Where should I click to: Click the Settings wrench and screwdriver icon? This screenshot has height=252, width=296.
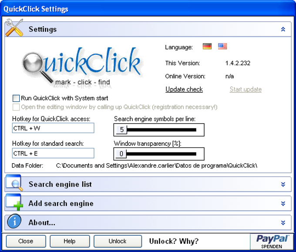(x=14, y=27)
